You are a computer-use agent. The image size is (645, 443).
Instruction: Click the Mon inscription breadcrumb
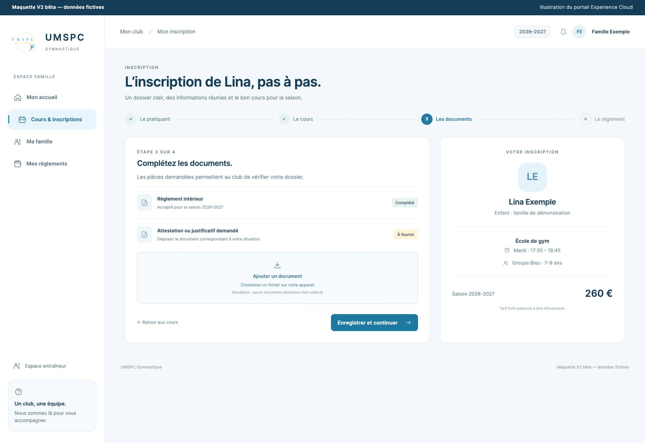tap(176, 32)
